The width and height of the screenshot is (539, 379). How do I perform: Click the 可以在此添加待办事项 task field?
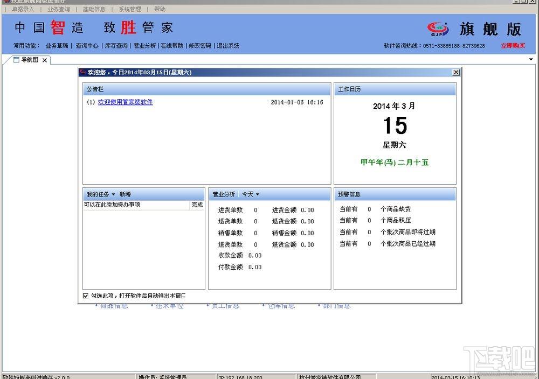point(136,205)
